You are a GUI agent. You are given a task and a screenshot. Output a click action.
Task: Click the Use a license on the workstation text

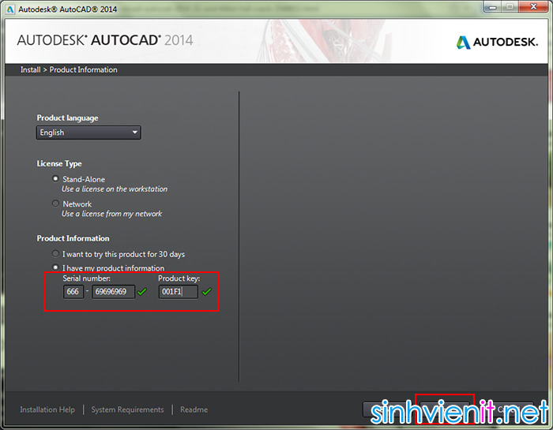[115, 189]
